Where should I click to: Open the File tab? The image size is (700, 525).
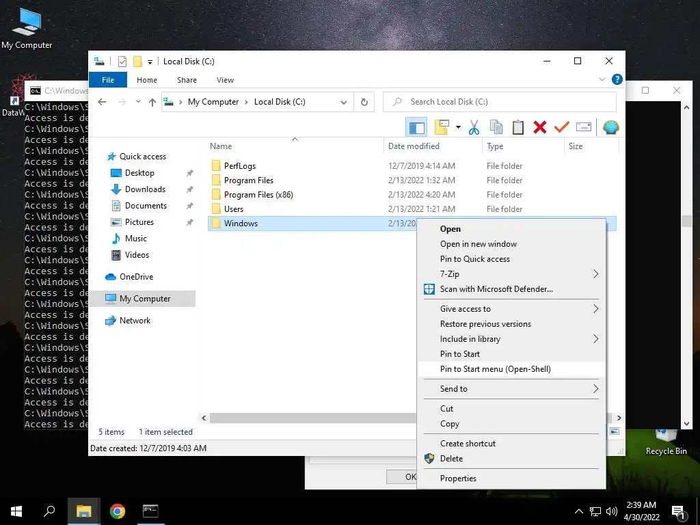point(108,80)
